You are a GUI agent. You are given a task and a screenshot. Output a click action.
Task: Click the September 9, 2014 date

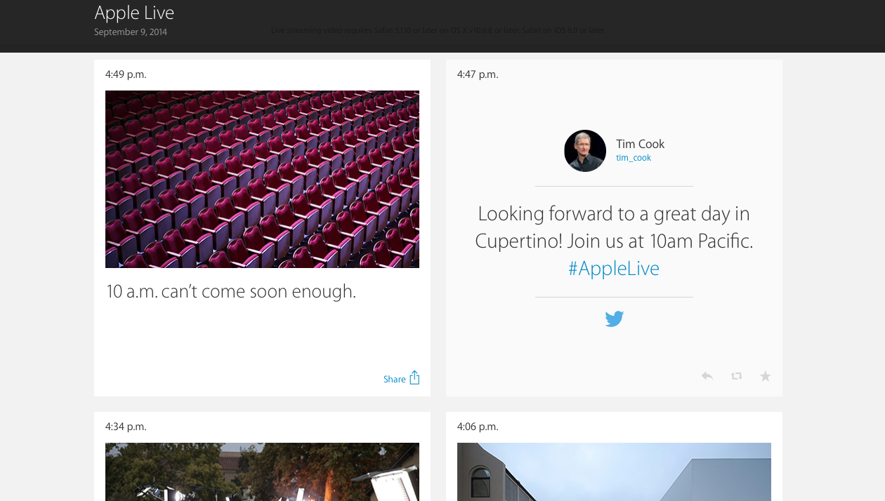pos(131,32)
